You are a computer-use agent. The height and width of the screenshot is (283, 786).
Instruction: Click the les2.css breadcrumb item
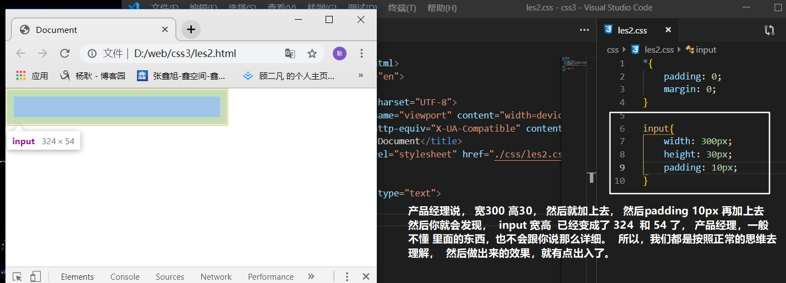pos(658,49)
